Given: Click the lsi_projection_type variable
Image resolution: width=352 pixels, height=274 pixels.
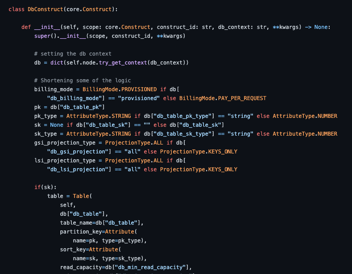Looking at the screenshot, I should tap(65, 161).
